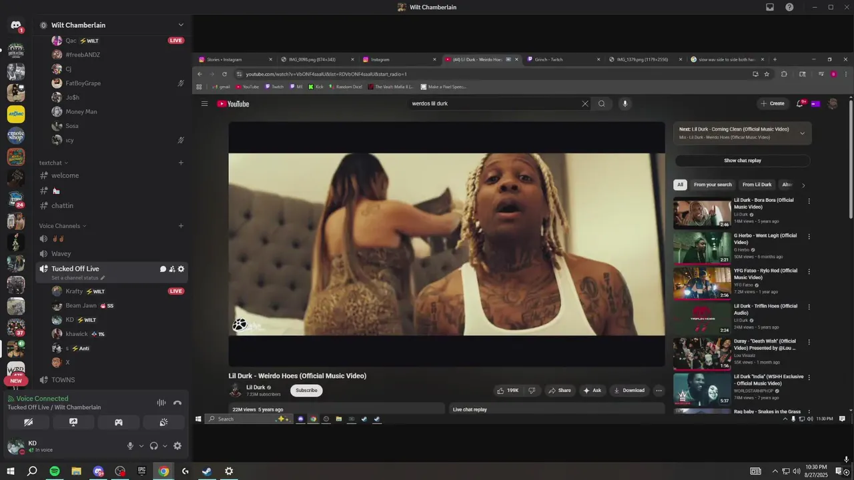Mute microphone in Discord user panel
The image size is (854, 480).
130,446
